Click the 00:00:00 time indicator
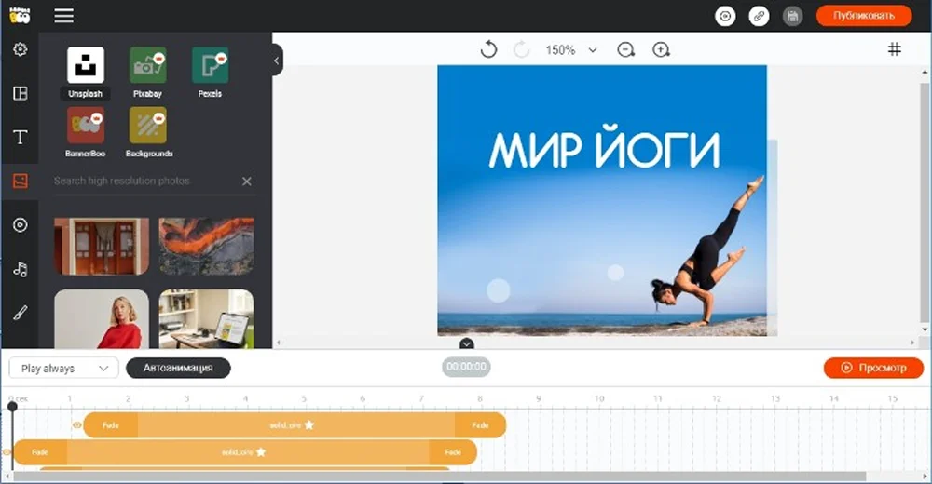The height and width of the screenshot is (484, 932). point(467,367)
